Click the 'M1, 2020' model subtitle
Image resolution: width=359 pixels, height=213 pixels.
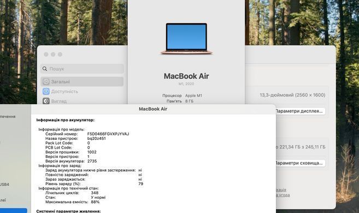186,84
